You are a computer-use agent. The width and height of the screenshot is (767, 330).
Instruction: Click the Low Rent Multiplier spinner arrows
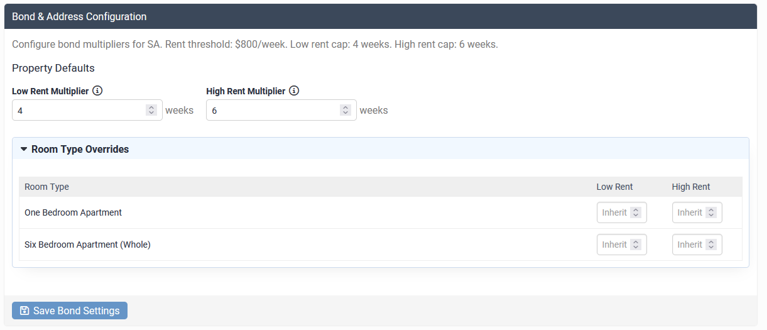tap(151, 110)
